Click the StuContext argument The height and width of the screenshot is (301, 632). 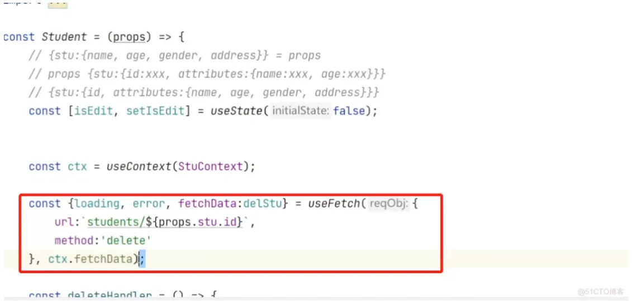click(x=211, y=166)
